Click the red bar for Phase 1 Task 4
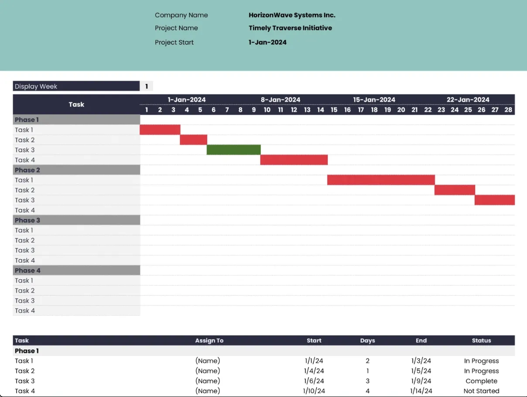 pyautogui.click(x=294, y=160)
